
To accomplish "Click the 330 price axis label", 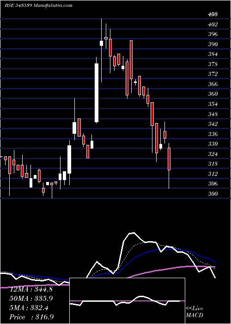I will click(x=213, y=144).
